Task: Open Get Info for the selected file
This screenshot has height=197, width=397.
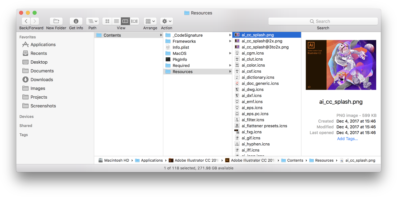Action: pyautogui.click(x=76, y=21)
